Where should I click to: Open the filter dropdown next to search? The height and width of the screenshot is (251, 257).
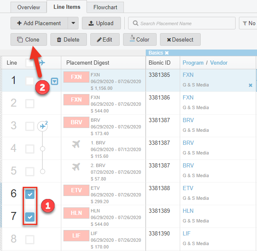[x=248, y=24]
